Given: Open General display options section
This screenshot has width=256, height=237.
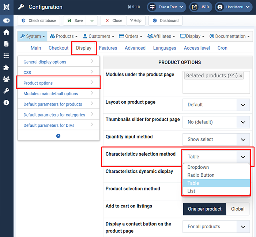Looking at the screenshot, I should coord(59,61).
